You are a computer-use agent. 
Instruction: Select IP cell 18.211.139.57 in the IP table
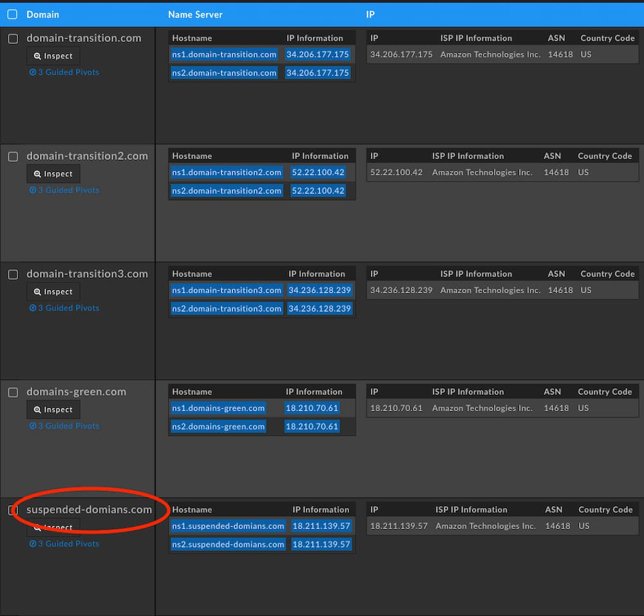coord(399,526)
